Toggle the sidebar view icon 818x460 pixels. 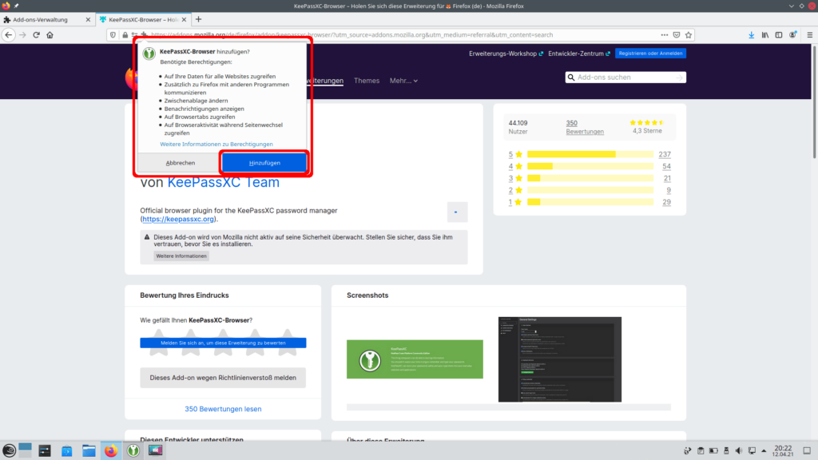point(779,35)
